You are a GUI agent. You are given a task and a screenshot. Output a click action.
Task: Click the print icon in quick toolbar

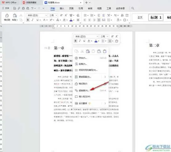(x=23, y=8)
